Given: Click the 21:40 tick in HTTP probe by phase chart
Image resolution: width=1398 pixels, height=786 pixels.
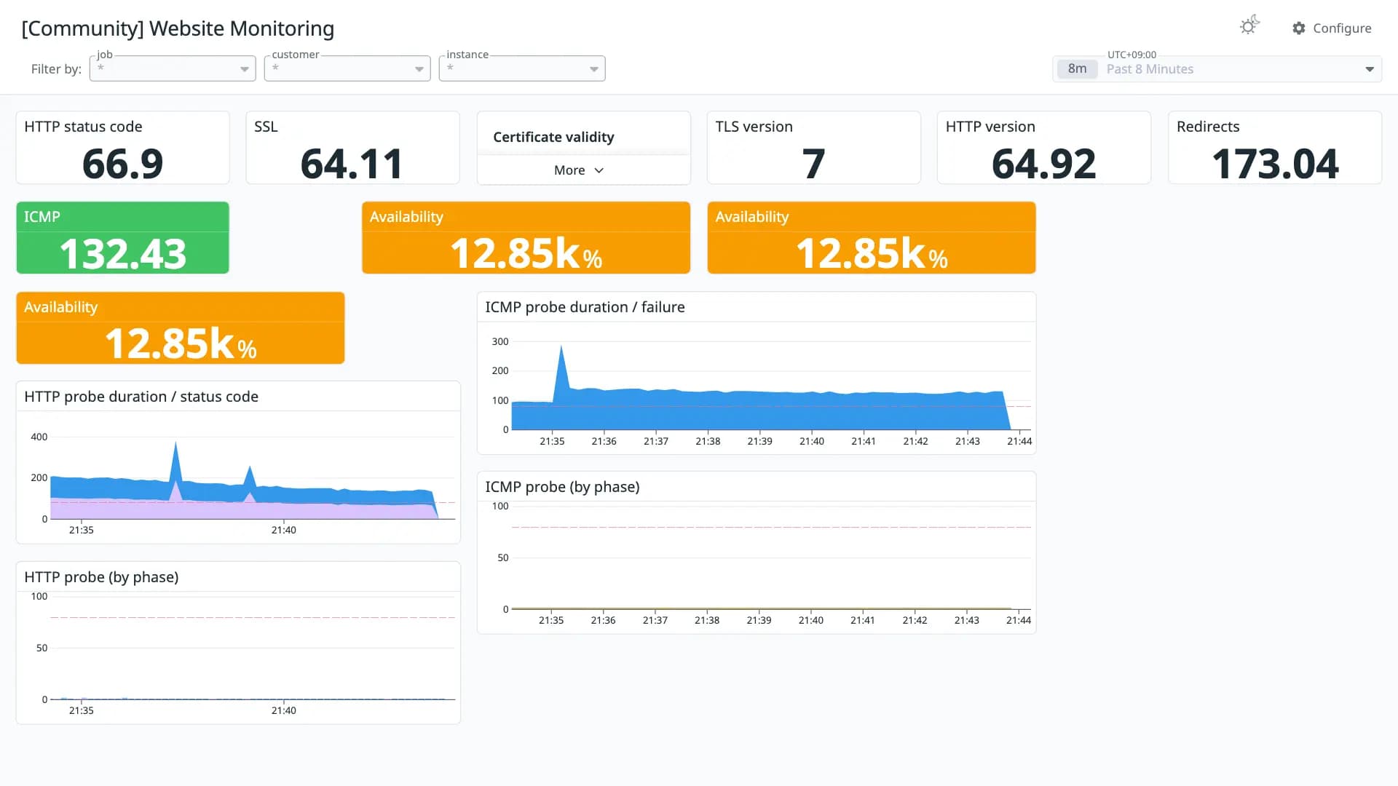Looking at the screenshot, I should pyautogui.click(x=284, y=710).
